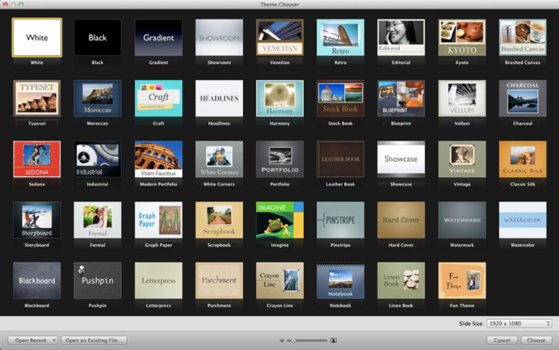Image resolution: width=559 pixels, height=350 pixels.
Task: Pick the Blueprint theme thumbnail
Action: pos(401,99)
